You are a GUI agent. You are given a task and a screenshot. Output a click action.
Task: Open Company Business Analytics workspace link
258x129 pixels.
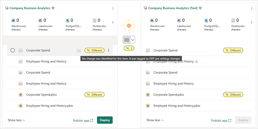pyautogui.click(x=30, y=8)
